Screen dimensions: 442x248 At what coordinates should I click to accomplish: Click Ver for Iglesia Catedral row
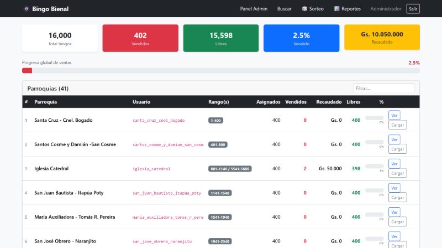point(394,164)
